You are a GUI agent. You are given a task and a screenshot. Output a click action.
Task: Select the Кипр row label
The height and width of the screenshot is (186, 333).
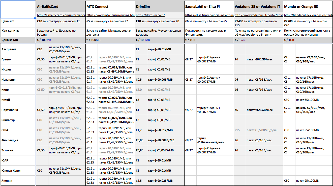click(x=18, y=90)
